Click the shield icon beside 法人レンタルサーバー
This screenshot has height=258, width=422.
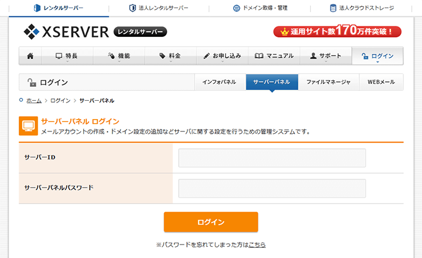pyautogui.click(x=132, y=8)
